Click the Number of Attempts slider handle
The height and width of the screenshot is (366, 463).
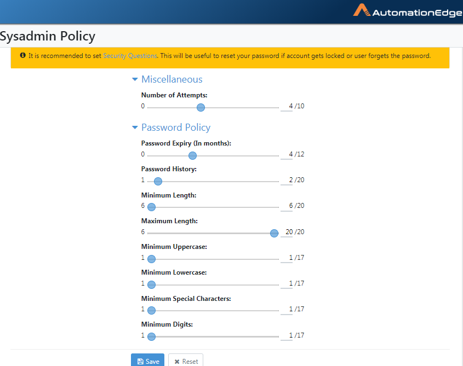201,108
